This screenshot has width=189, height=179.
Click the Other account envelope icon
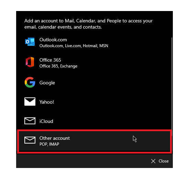click(30, 140)
